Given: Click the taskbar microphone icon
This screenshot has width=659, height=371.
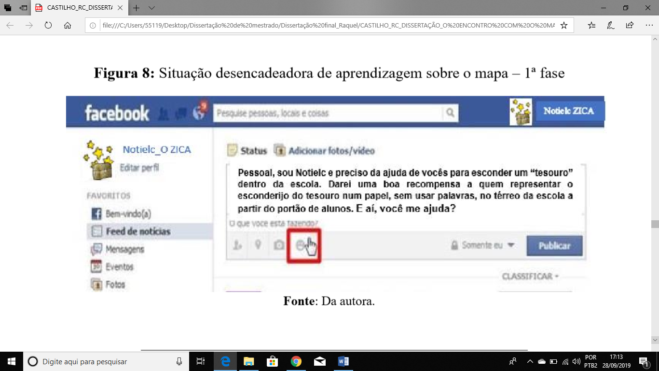Looking at the screenshot, I should pos(179,361).
